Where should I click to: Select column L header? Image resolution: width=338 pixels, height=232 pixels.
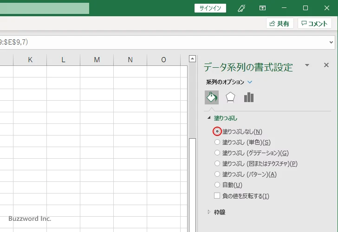click(x=63, y=60)
